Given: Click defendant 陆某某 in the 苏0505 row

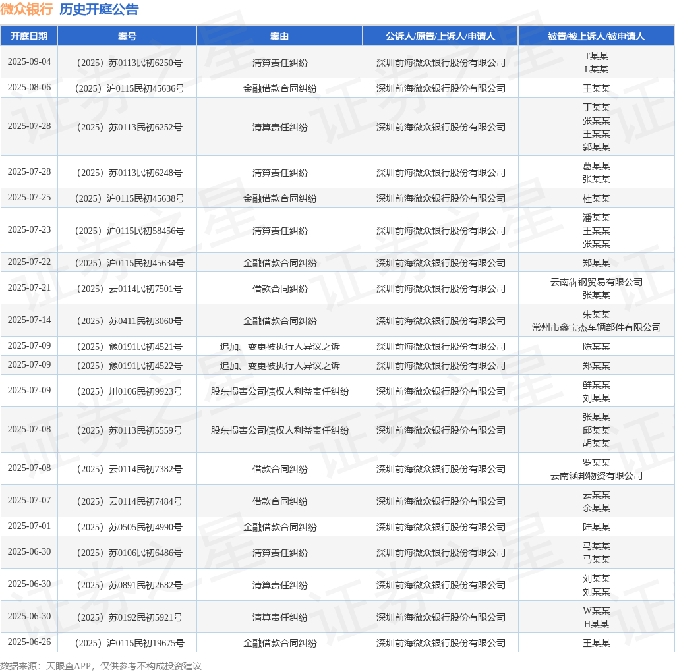Looking at the screenshot, I should point(596,528).
